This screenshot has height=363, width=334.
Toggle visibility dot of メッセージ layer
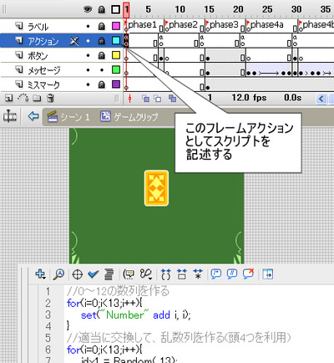[x=88, y=70]
